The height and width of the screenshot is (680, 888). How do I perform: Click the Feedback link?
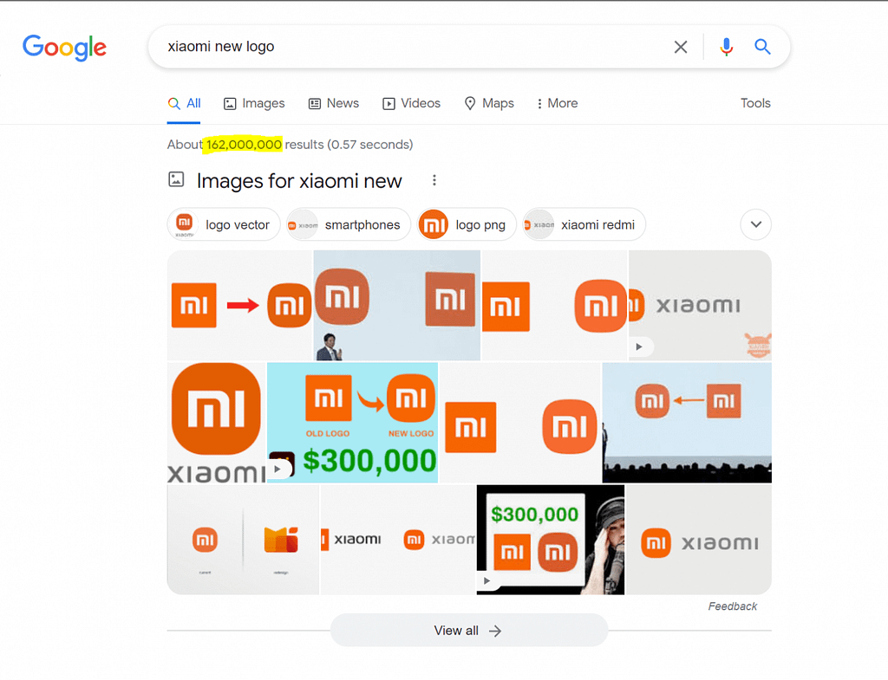pyautogui.click(x=732, y=606)
